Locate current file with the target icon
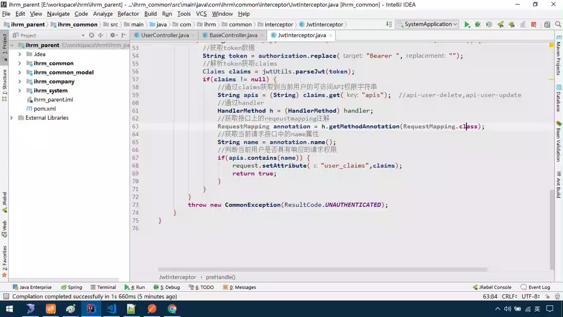Image resolution: width=563 pixels, height=317 pixels. pyautogui.click(x=92, y=35)
